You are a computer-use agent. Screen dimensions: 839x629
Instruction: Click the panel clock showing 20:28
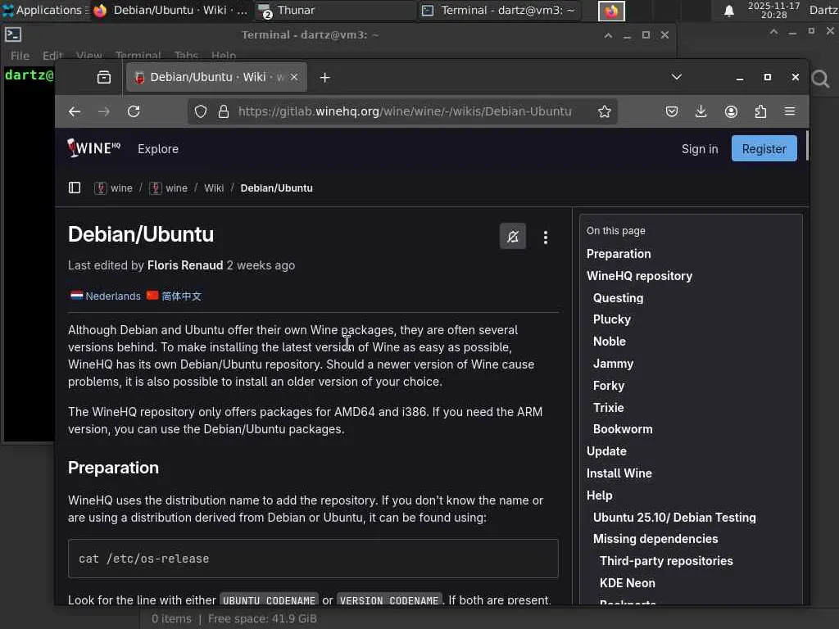click(773, 10)
